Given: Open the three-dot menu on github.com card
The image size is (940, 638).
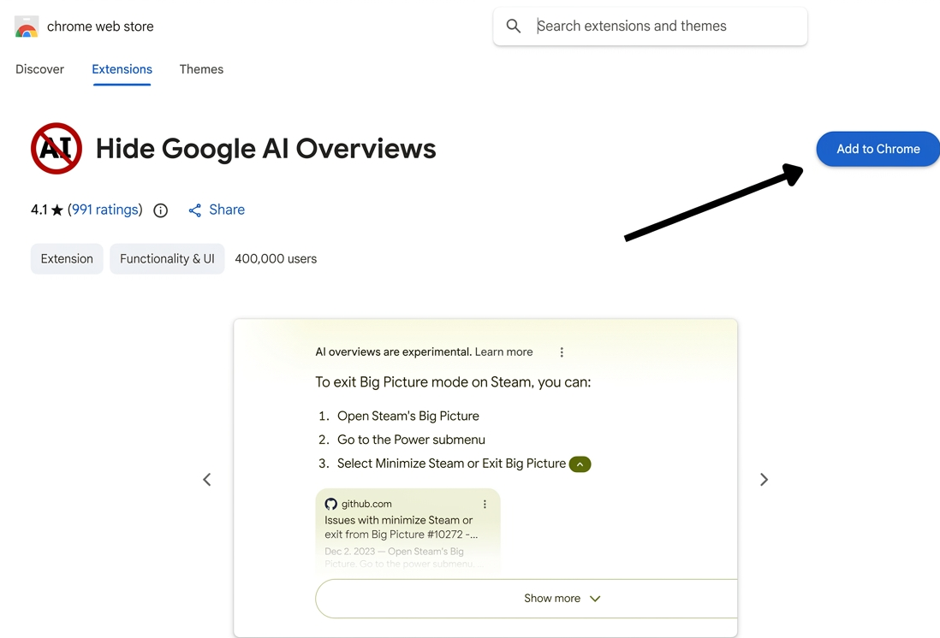Looking at the screenshot, I should click(x=485, y=505).
